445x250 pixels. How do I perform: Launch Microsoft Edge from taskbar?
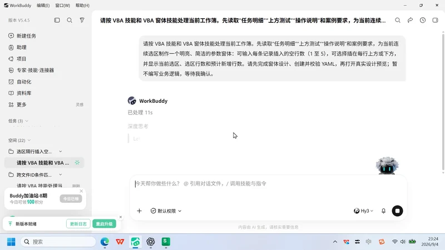point(105,242)
